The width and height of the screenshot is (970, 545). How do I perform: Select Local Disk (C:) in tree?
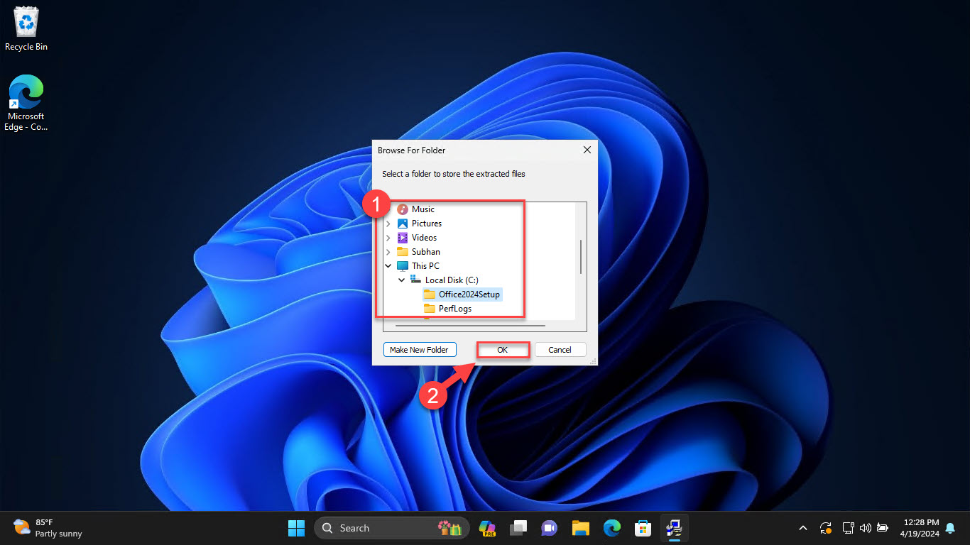pyautogui.click(x=452, y=280)
